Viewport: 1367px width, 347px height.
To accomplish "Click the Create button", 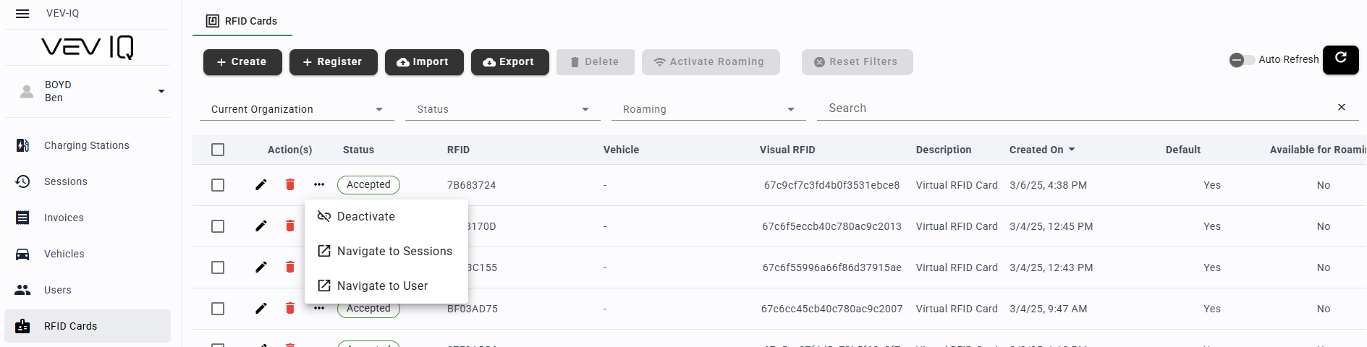I will (242, 62).
